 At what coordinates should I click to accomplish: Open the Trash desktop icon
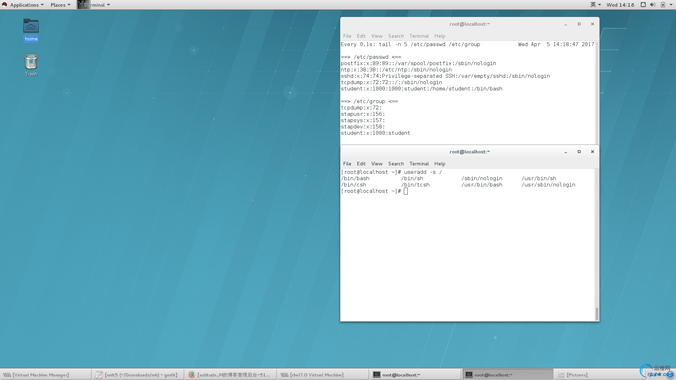pyautogui.click(x=31, y=62)
